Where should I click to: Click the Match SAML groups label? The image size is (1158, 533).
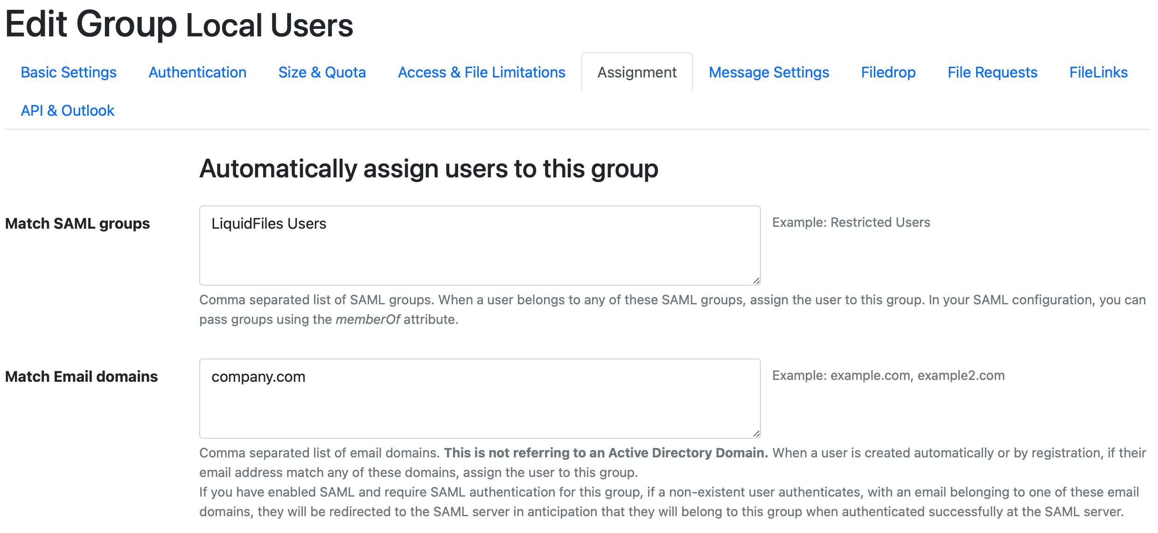tap(77, 224)
